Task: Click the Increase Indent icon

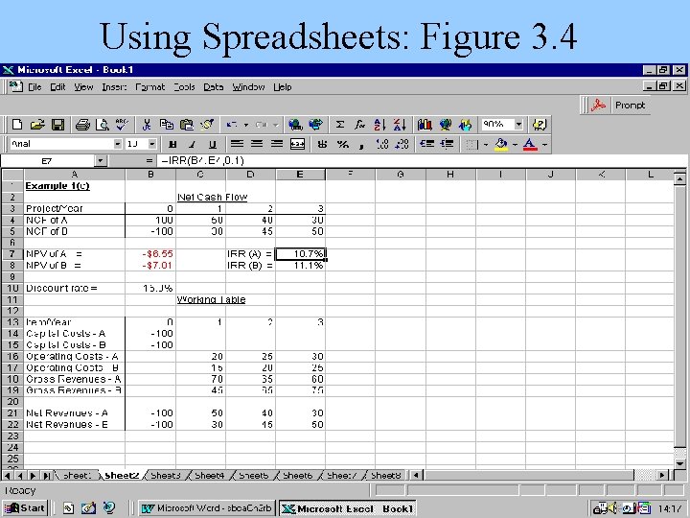Action: click(x=448, y=144)
